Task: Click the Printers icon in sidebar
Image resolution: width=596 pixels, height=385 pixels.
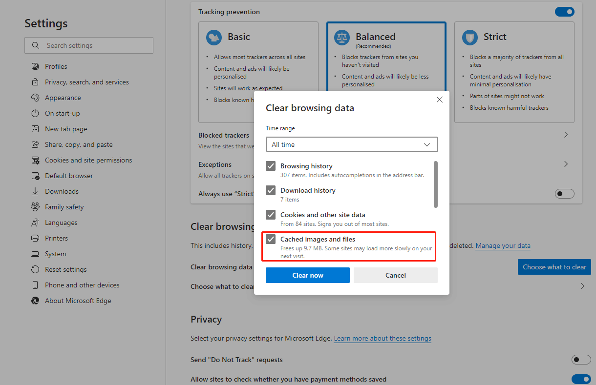Action: (35, 238)
